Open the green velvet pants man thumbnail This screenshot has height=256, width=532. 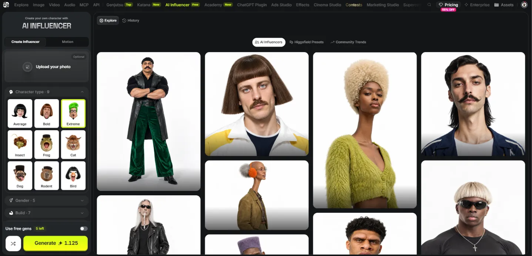point(148,121)
